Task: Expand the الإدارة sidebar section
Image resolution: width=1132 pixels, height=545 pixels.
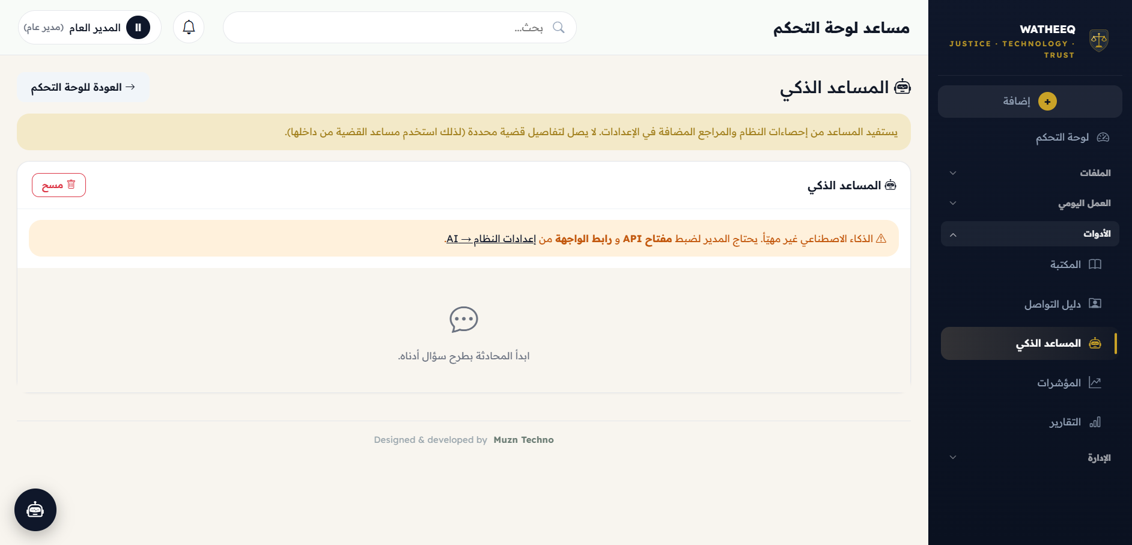Action: point(1030,458)
